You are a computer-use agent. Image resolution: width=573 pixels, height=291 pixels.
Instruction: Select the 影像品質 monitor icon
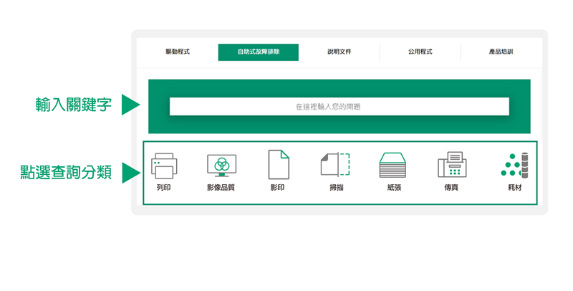click(x=221, y=166)
